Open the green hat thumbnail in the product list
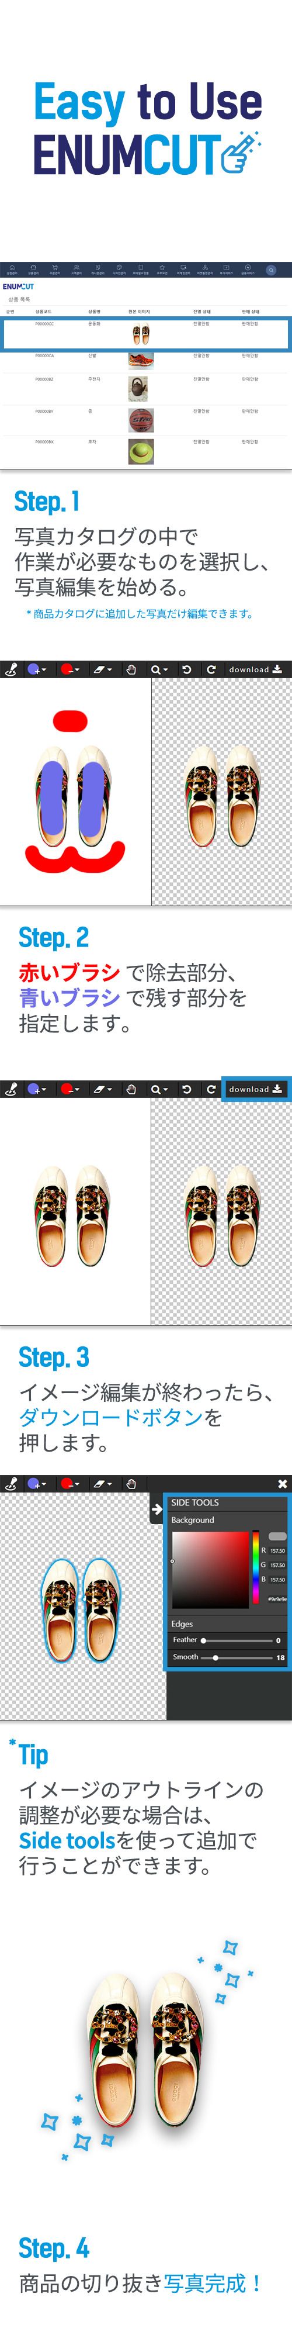The width and height of the screenshot is (292, 2349). [x=141, y=451]
